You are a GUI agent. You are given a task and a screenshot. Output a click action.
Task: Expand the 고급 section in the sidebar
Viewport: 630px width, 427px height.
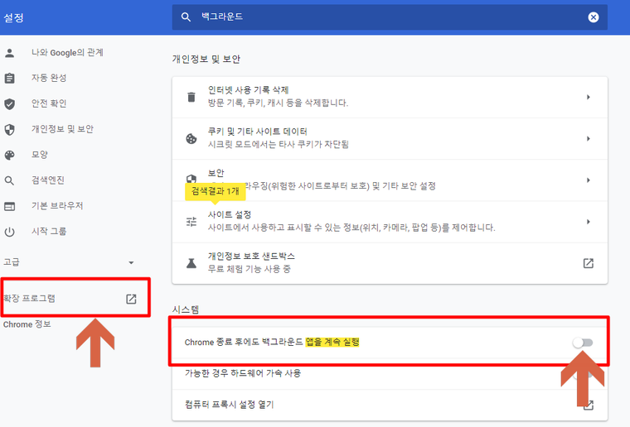click(x=130, y=262)
